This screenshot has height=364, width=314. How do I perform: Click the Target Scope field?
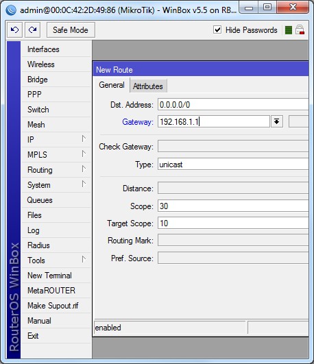pos(233,223)
